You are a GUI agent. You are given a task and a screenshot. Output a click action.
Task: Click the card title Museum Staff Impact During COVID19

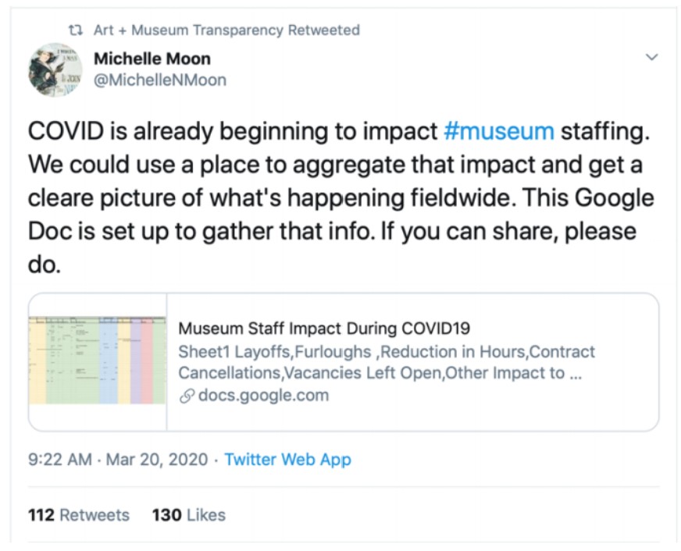click(x=324, y=328)
